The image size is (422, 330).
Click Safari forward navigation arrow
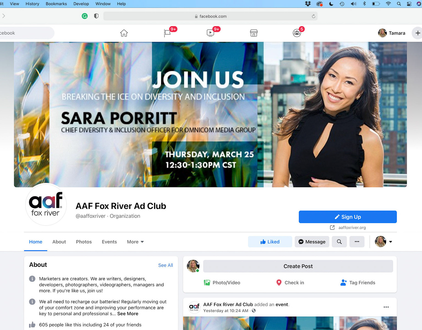4,16
